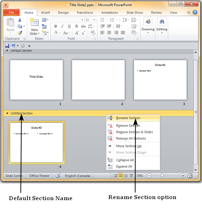Click the Redo icon
202x213 pixels.
[x=23, y=46]
